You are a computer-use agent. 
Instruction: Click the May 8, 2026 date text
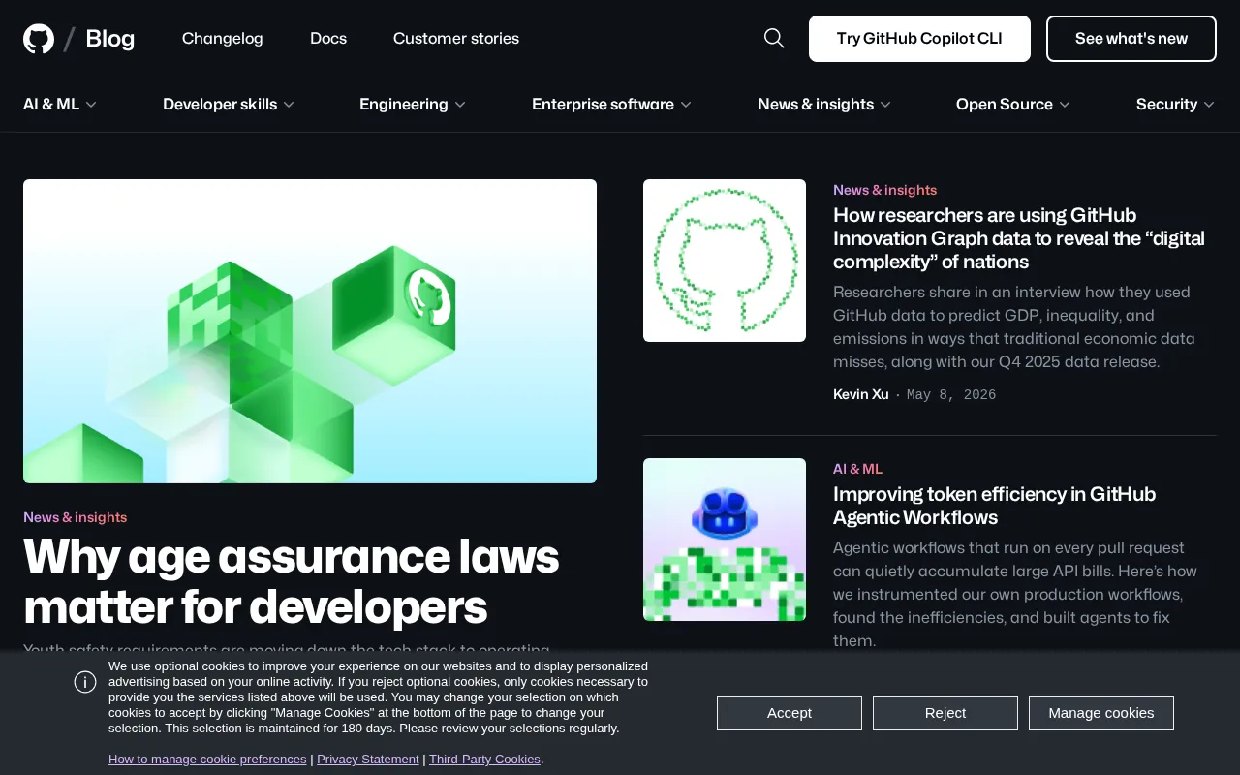(x=951, y=395)
